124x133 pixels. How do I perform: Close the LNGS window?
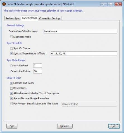pyautogui.click(x=118, y=4)
